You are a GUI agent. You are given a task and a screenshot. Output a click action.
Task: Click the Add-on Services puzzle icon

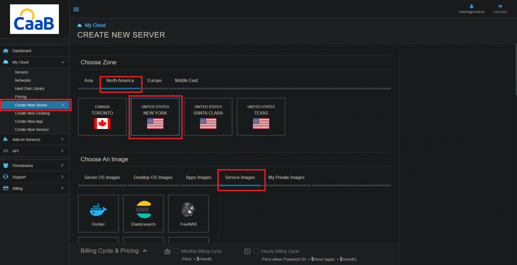click(6, 139)
